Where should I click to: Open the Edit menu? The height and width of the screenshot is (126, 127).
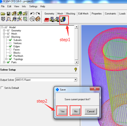tap(9, 6)
